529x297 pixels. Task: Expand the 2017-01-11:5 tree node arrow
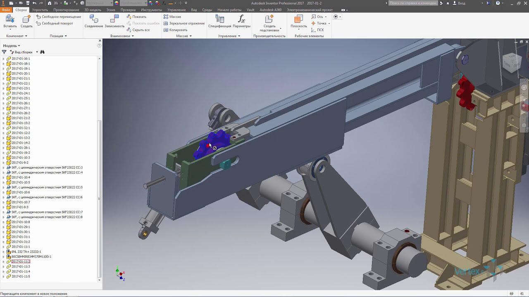click(x=4, y=276)
